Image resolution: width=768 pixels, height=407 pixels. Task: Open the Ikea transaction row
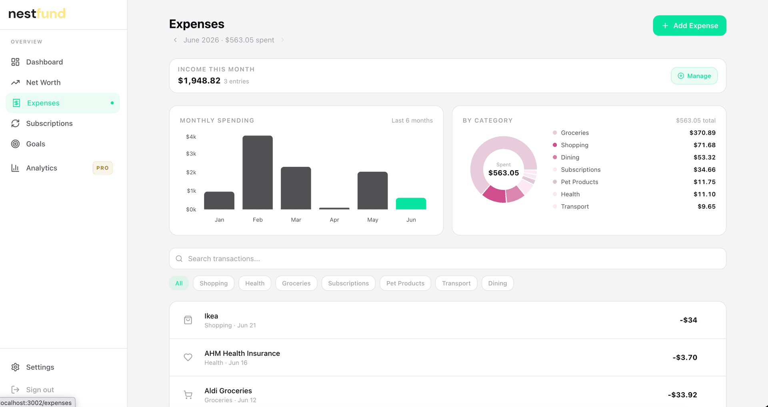[x=448, y=320]
